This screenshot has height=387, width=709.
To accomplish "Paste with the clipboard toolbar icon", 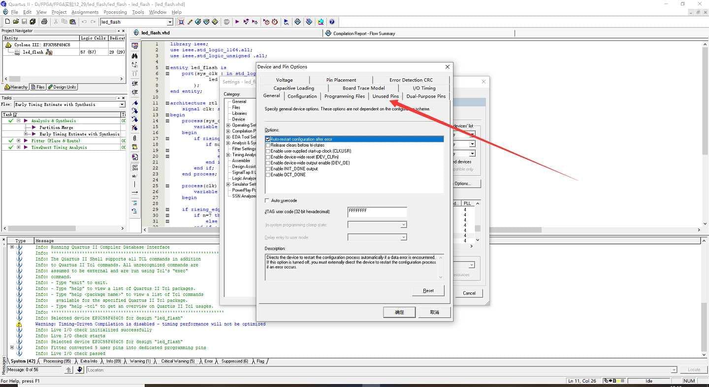I will point(72,22).
